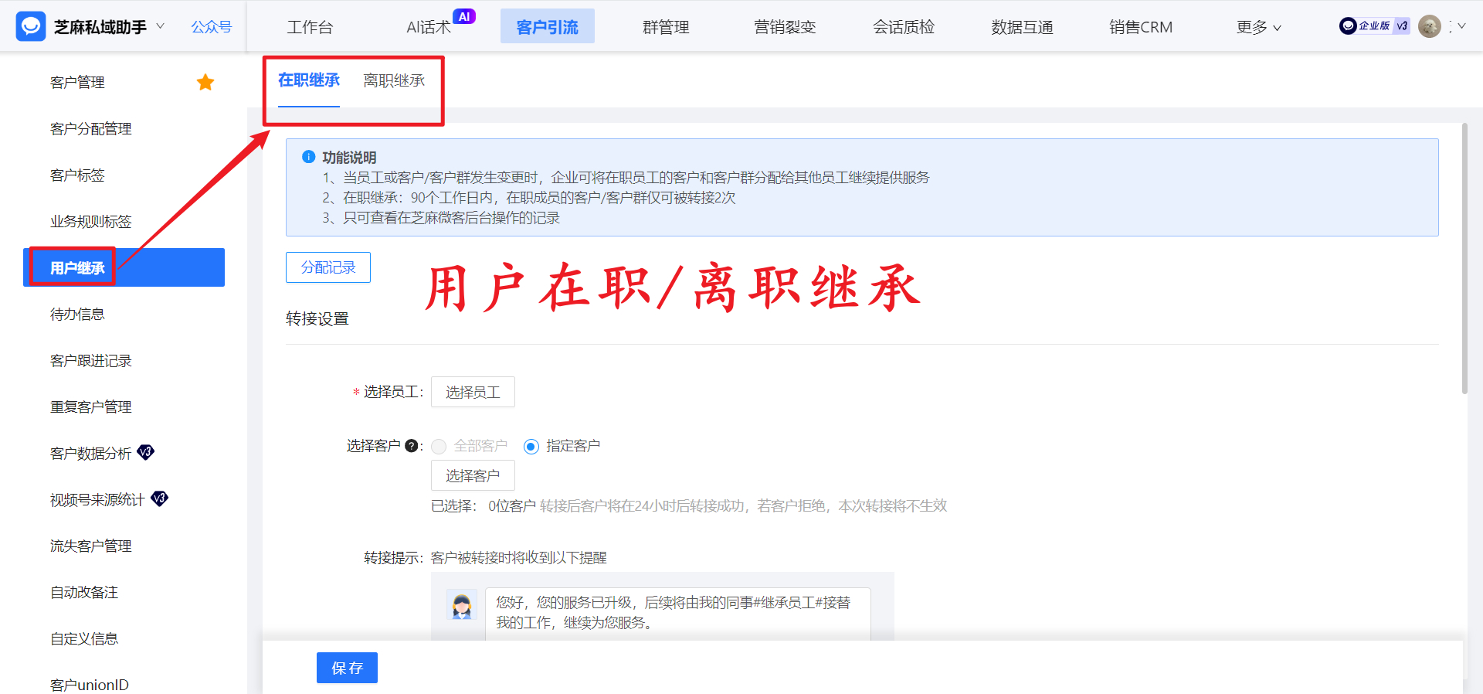Open 客户管理 in sidebar

77,82
